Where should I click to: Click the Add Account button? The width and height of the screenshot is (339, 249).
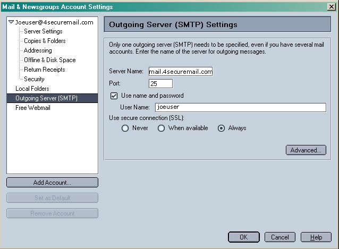(52, 183)
